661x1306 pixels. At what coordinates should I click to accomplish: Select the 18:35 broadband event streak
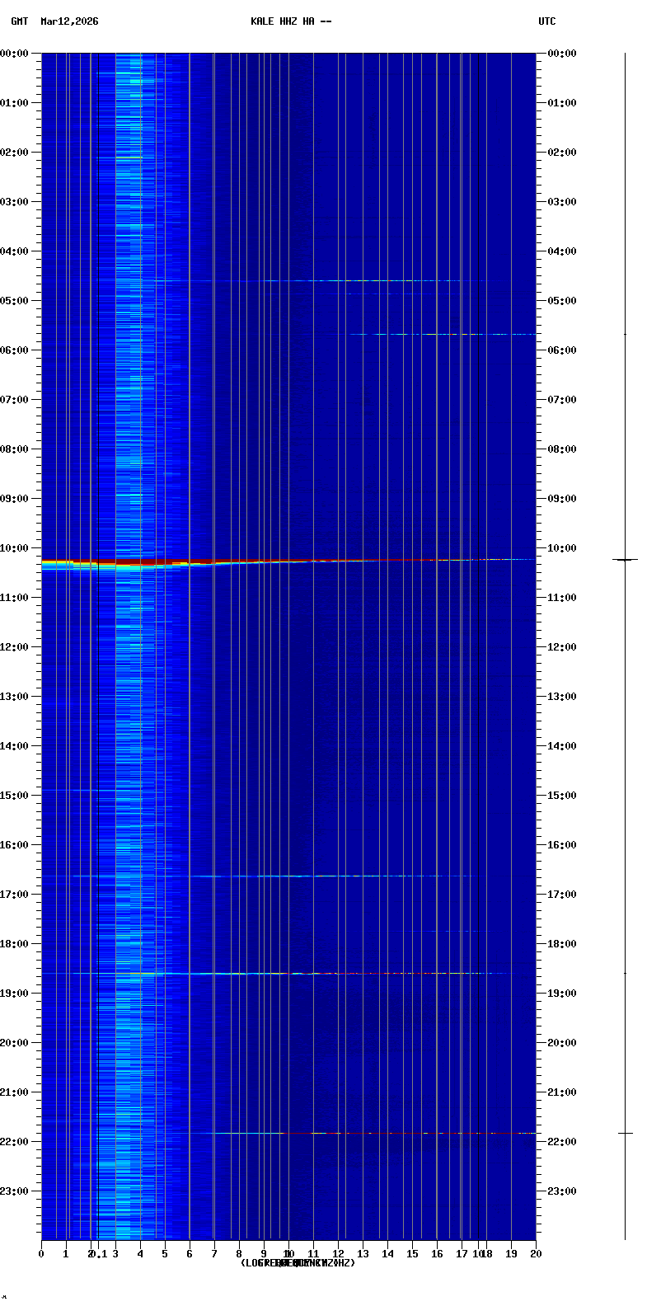click(330, 974)
